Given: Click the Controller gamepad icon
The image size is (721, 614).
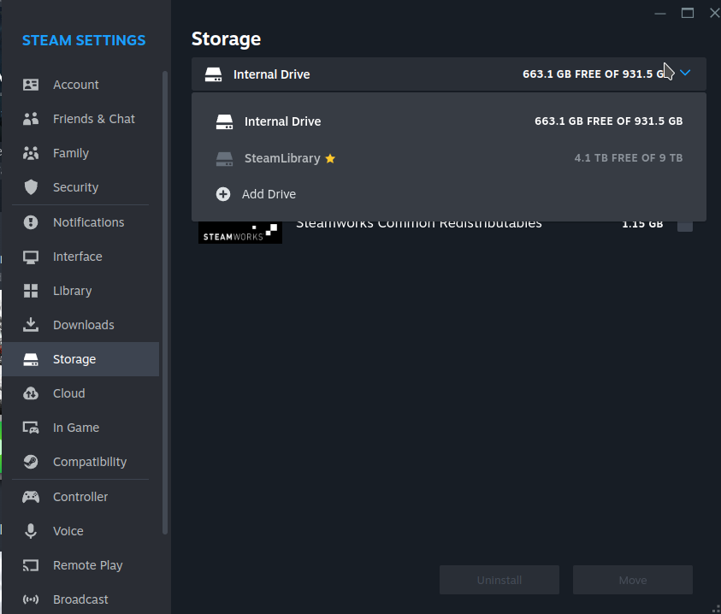Looking at the screenshot, I should point(31,497).
